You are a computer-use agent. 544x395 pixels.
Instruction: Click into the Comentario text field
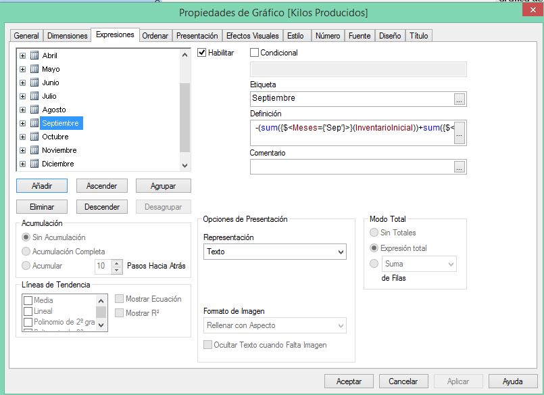tap(351, 167)
